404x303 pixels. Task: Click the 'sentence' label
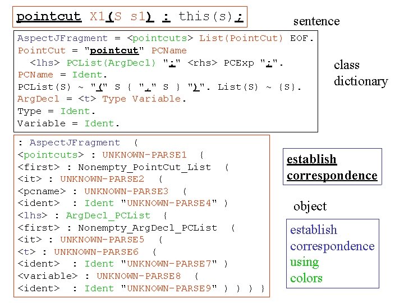(x=316, y=21)
